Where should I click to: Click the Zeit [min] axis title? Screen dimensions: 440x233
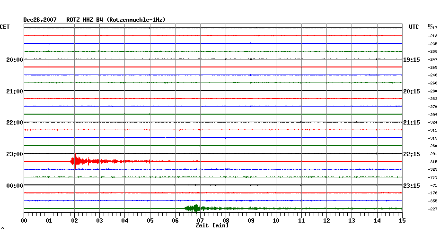tap(212, 225)
